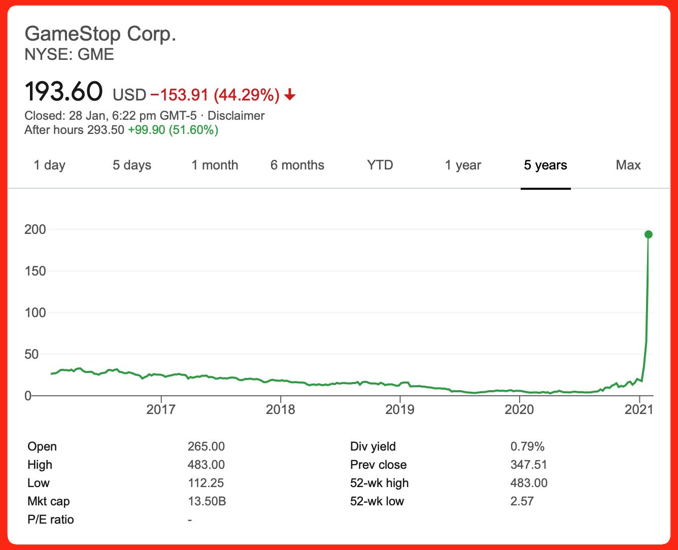The width and height of the screenshot is (678, 550).
Task: Select the YTD tab
Action: [380, 165]
